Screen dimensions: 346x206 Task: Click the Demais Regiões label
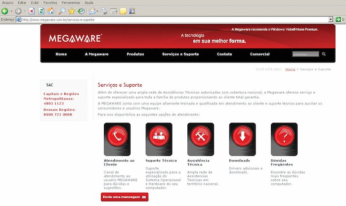59,109
